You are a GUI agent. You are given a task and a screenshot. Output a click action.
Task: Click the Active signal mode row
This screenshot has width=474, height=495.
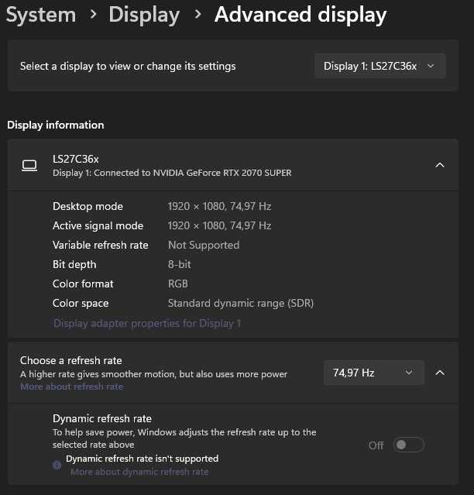pyautogui.click(x=98, y=225)
